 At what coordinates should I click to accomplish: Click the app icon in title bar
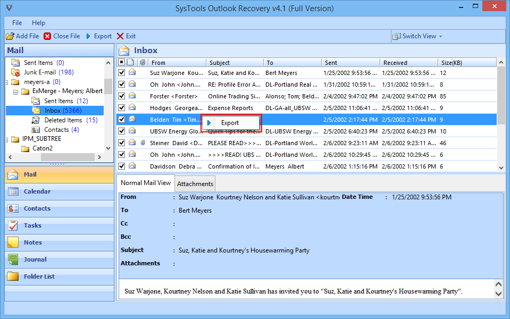click(9, 7)
